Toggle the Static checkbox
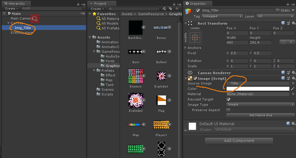Viewport: 296px width, 158px height. pos(277,11)
